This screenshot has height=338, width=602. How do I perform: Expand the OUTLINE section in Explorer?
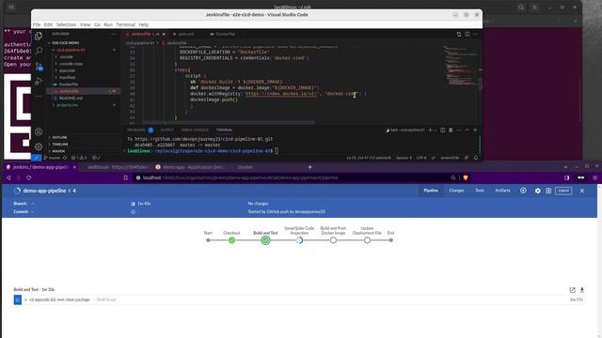pyautogui.click(x=59, y=137)
